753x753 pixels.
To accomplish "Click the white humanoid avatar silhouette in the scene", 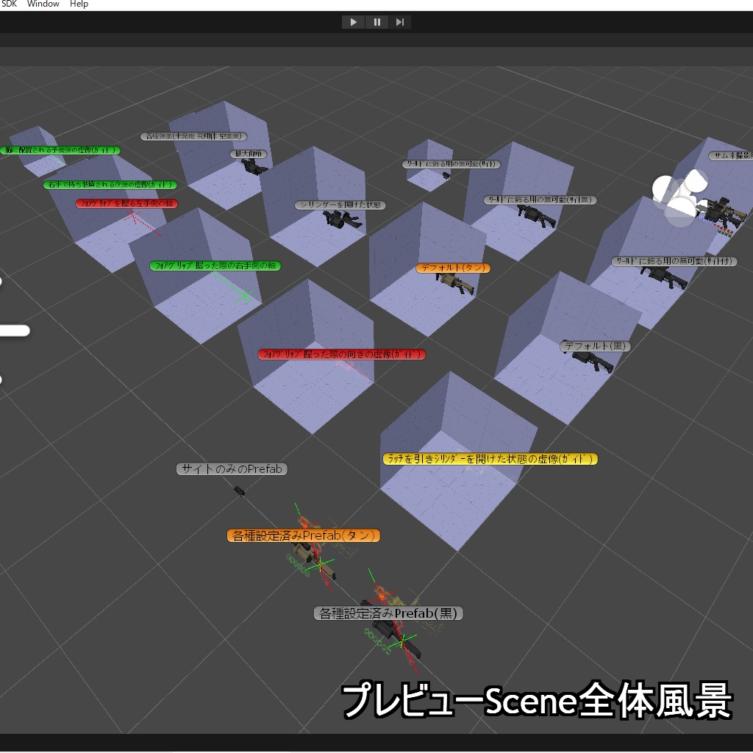I will coord(680,195).
